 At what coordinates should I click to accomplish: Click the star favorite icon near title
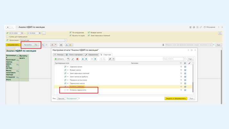point(17,27)
